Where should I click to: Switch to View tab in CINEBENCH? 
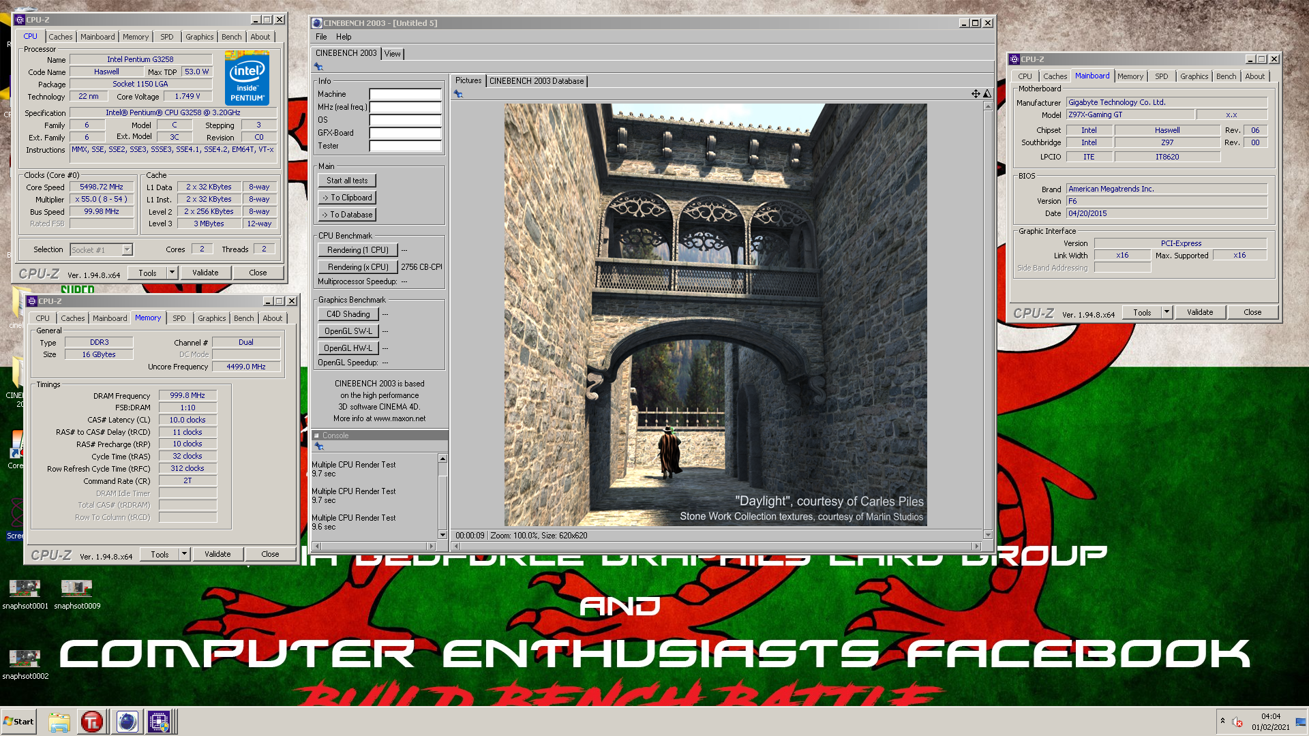click(x=392, y=54)
